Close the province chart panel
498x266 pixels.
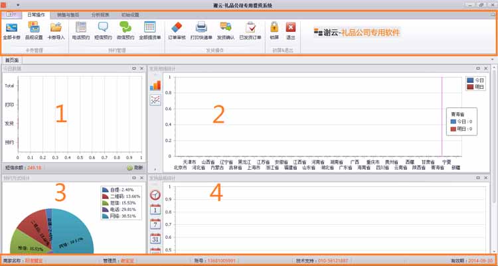[x=485, y=68]
